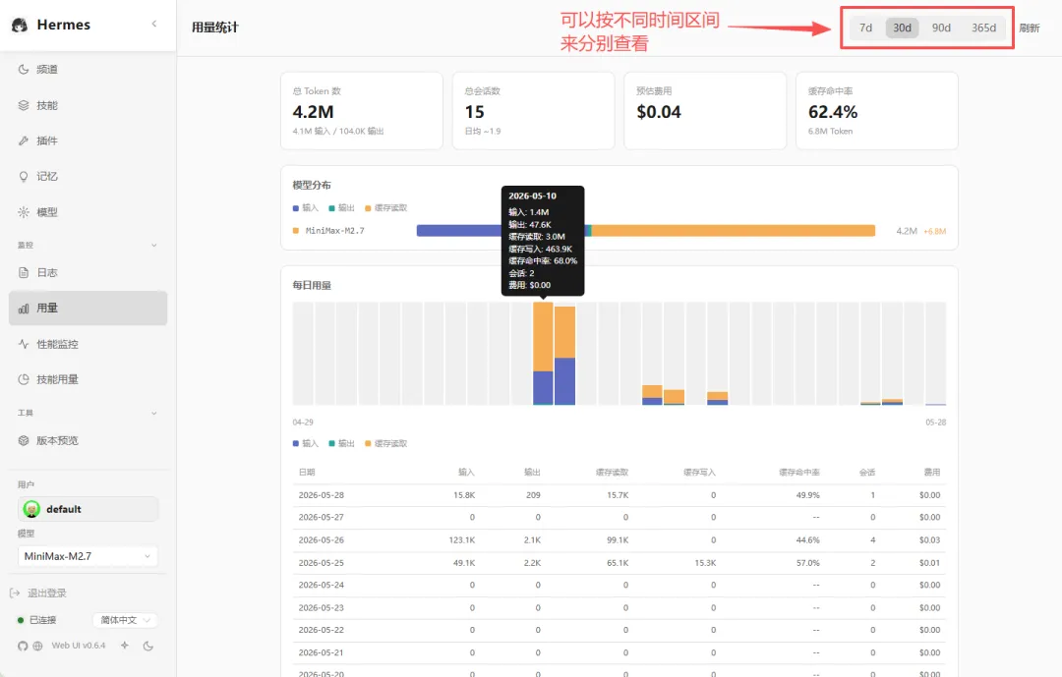Click the logout icon beside 退出登录
1062x677 pixels.
point(15,593)
